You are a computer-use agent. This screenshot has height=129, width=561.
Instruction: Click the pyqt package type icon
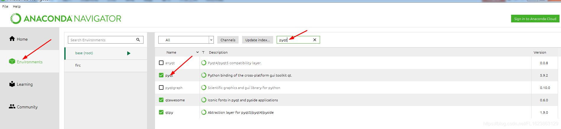[204, 75]
